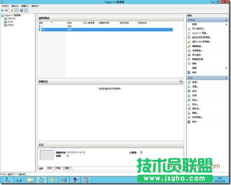
Task: Open the 查看(V) menu
Action: (25, 6)
